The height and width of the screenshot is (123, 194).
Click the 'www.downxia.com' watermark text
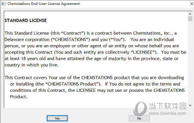(x=167, y=113)
